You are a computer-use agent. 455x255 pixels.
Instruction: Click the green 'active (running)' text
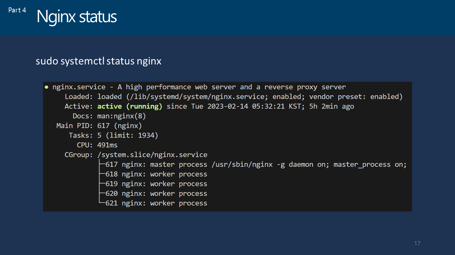130,106
